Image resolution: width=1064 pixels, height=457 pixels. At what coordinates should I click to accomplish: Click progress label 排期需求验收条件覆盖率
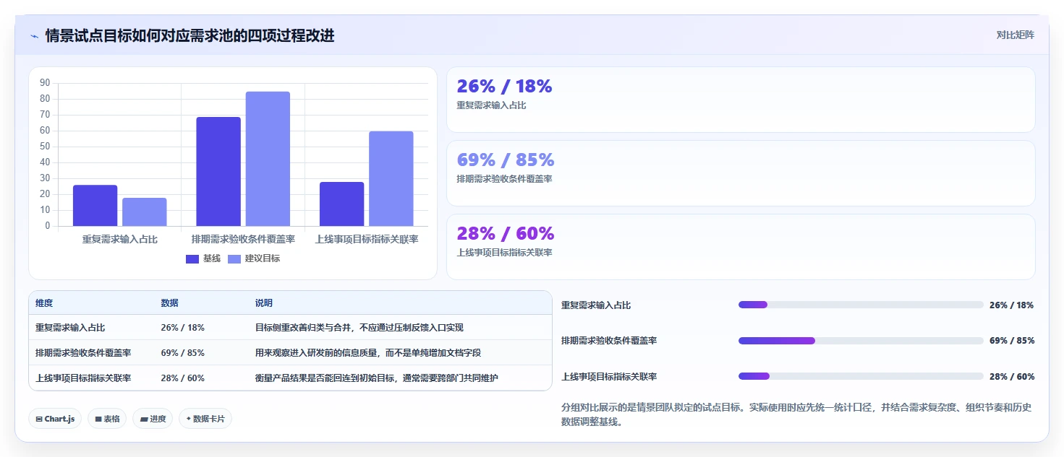pos(609,341)
